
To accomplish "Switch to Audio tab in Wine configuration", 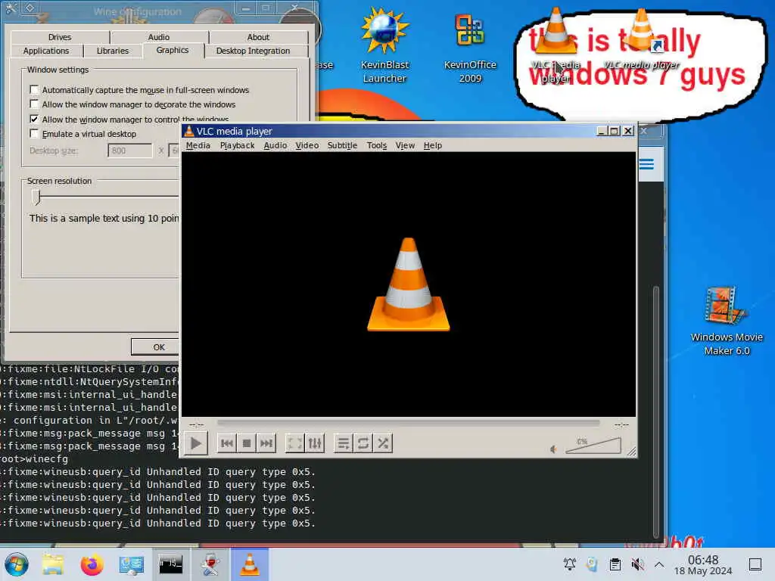I will point(159,37).
